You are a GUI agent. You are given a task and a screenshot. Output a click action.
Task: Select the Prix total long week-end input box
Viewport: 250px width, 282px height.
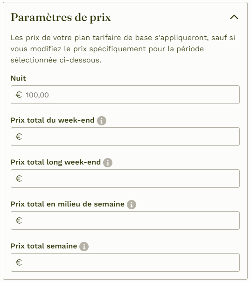(125, 179)
